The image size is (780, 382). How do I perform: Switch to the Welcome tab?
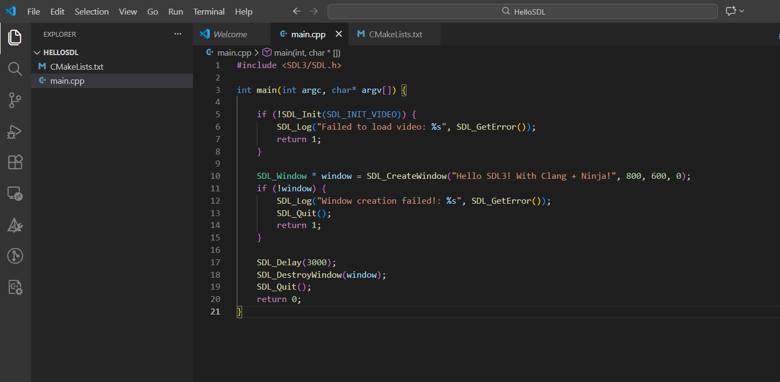tap(230, 34)
